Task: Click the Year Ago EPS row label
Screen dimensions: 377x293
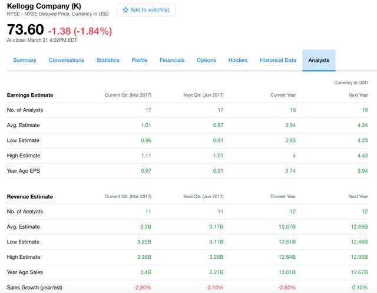Action: click(24, 171)
